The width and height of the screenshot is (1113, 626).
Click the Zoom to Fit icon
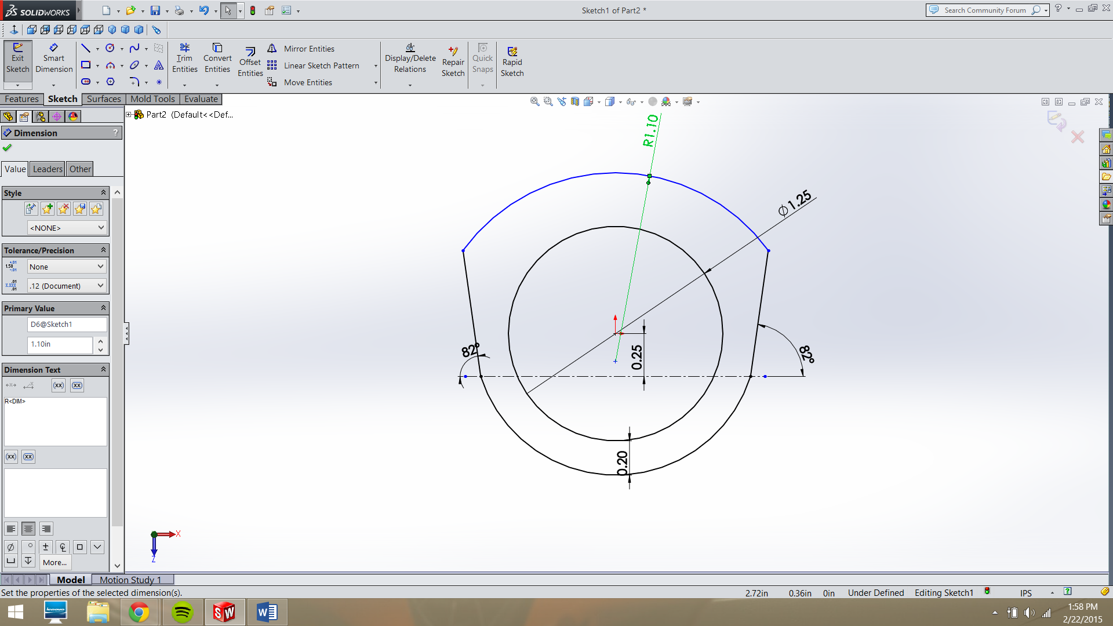(x=534, y=101)
